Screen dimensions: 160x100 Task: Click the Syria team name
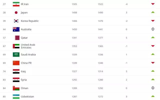(x=24, y=80)
